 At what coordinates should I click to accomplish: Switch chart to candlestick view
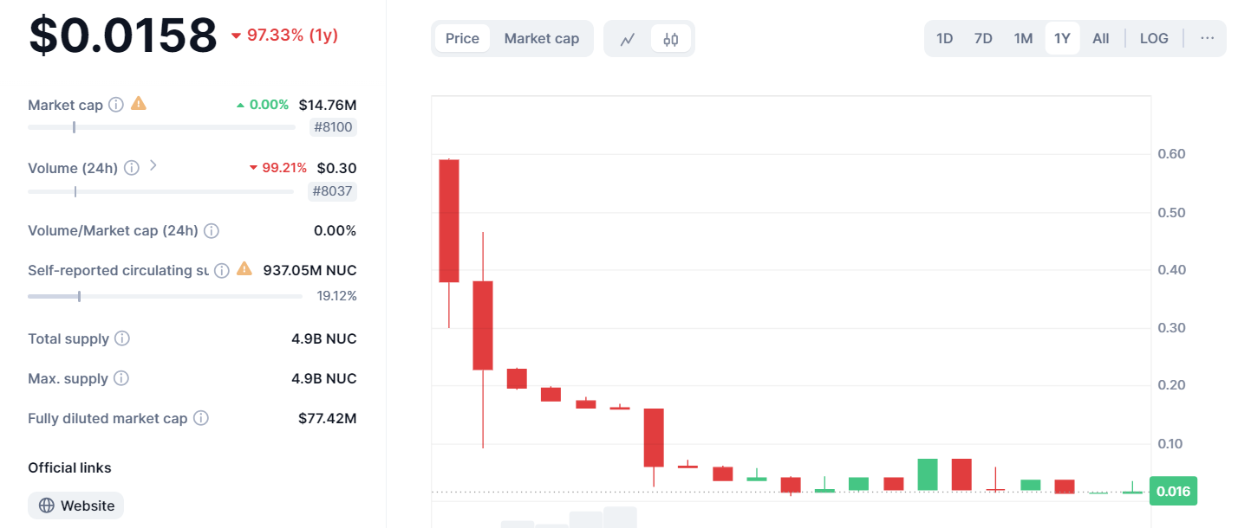click(671, 39)
